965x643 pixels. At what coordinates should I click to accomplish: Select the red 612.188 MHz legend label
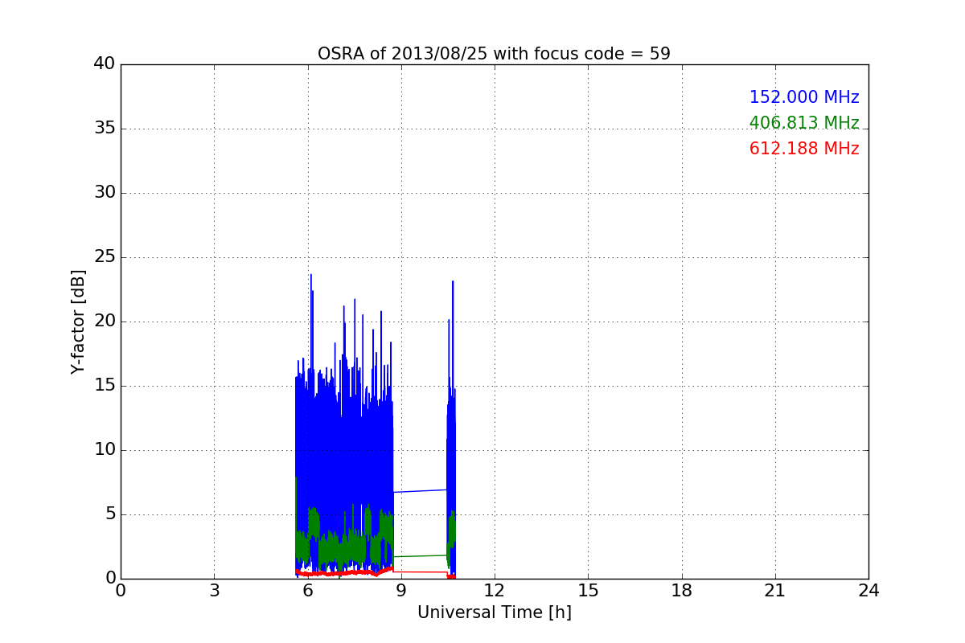(804, 149)
